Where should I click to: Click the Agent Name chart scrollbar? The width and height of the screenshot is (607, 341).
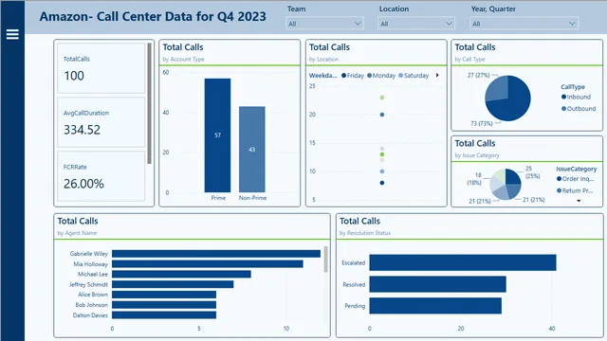click(x=326, y=259)
